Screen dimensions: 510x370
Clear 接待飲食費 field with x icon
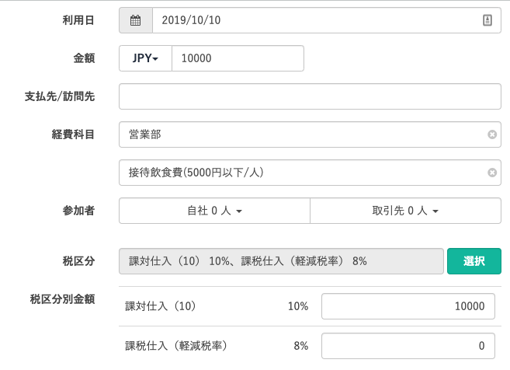coord(491,173)
